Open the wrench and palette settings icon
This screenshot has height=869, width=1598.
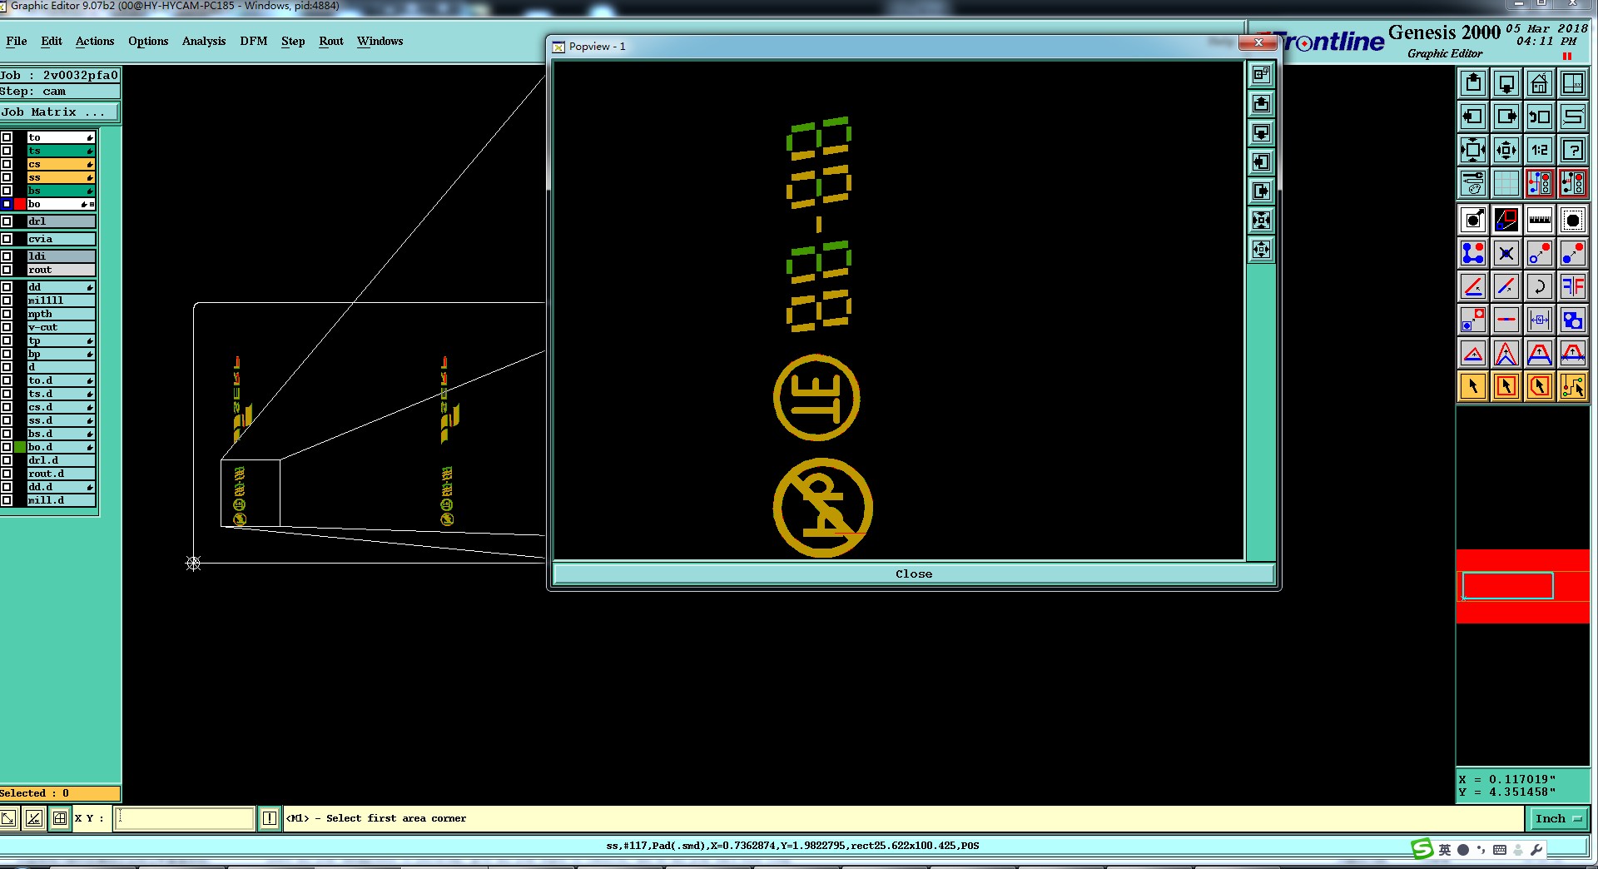(x=1473, y=183)
